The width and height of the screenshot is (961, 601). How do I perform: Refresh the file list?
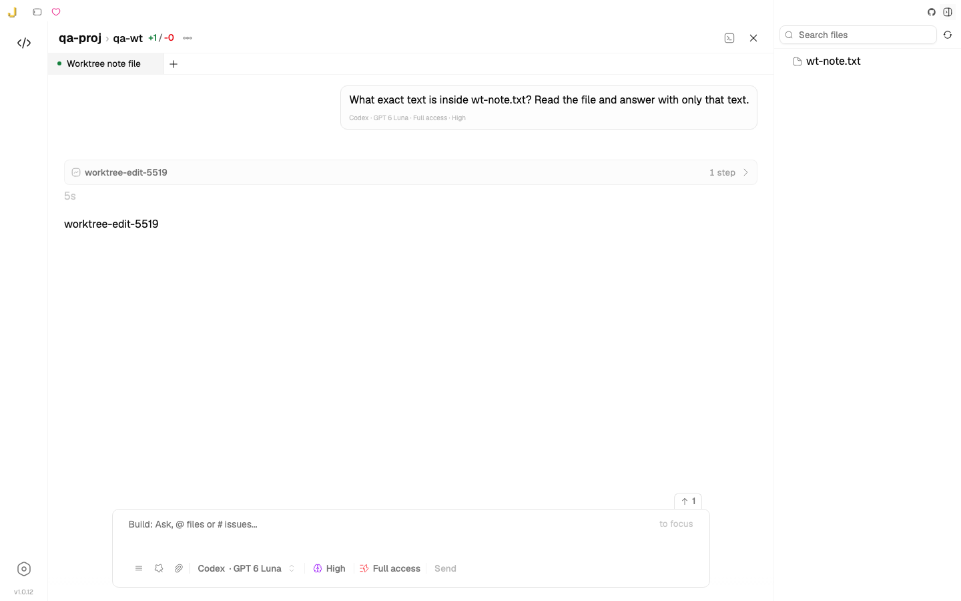pyautogui.click(x=948, y=35)
